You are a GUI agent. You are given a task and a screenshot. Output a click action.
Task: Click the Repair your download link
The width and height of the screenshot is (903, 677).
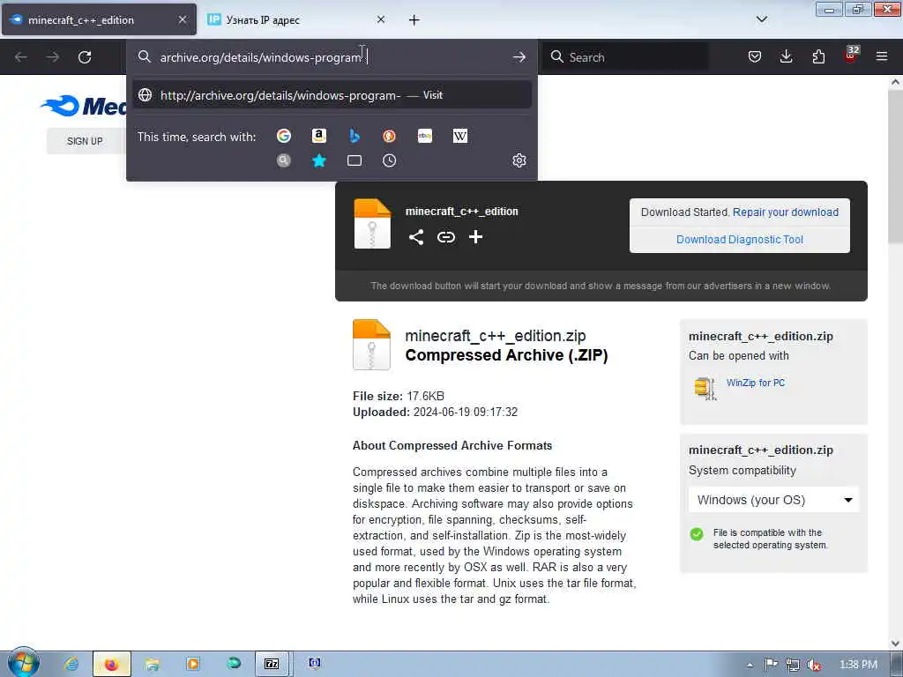tap(786, 212)
